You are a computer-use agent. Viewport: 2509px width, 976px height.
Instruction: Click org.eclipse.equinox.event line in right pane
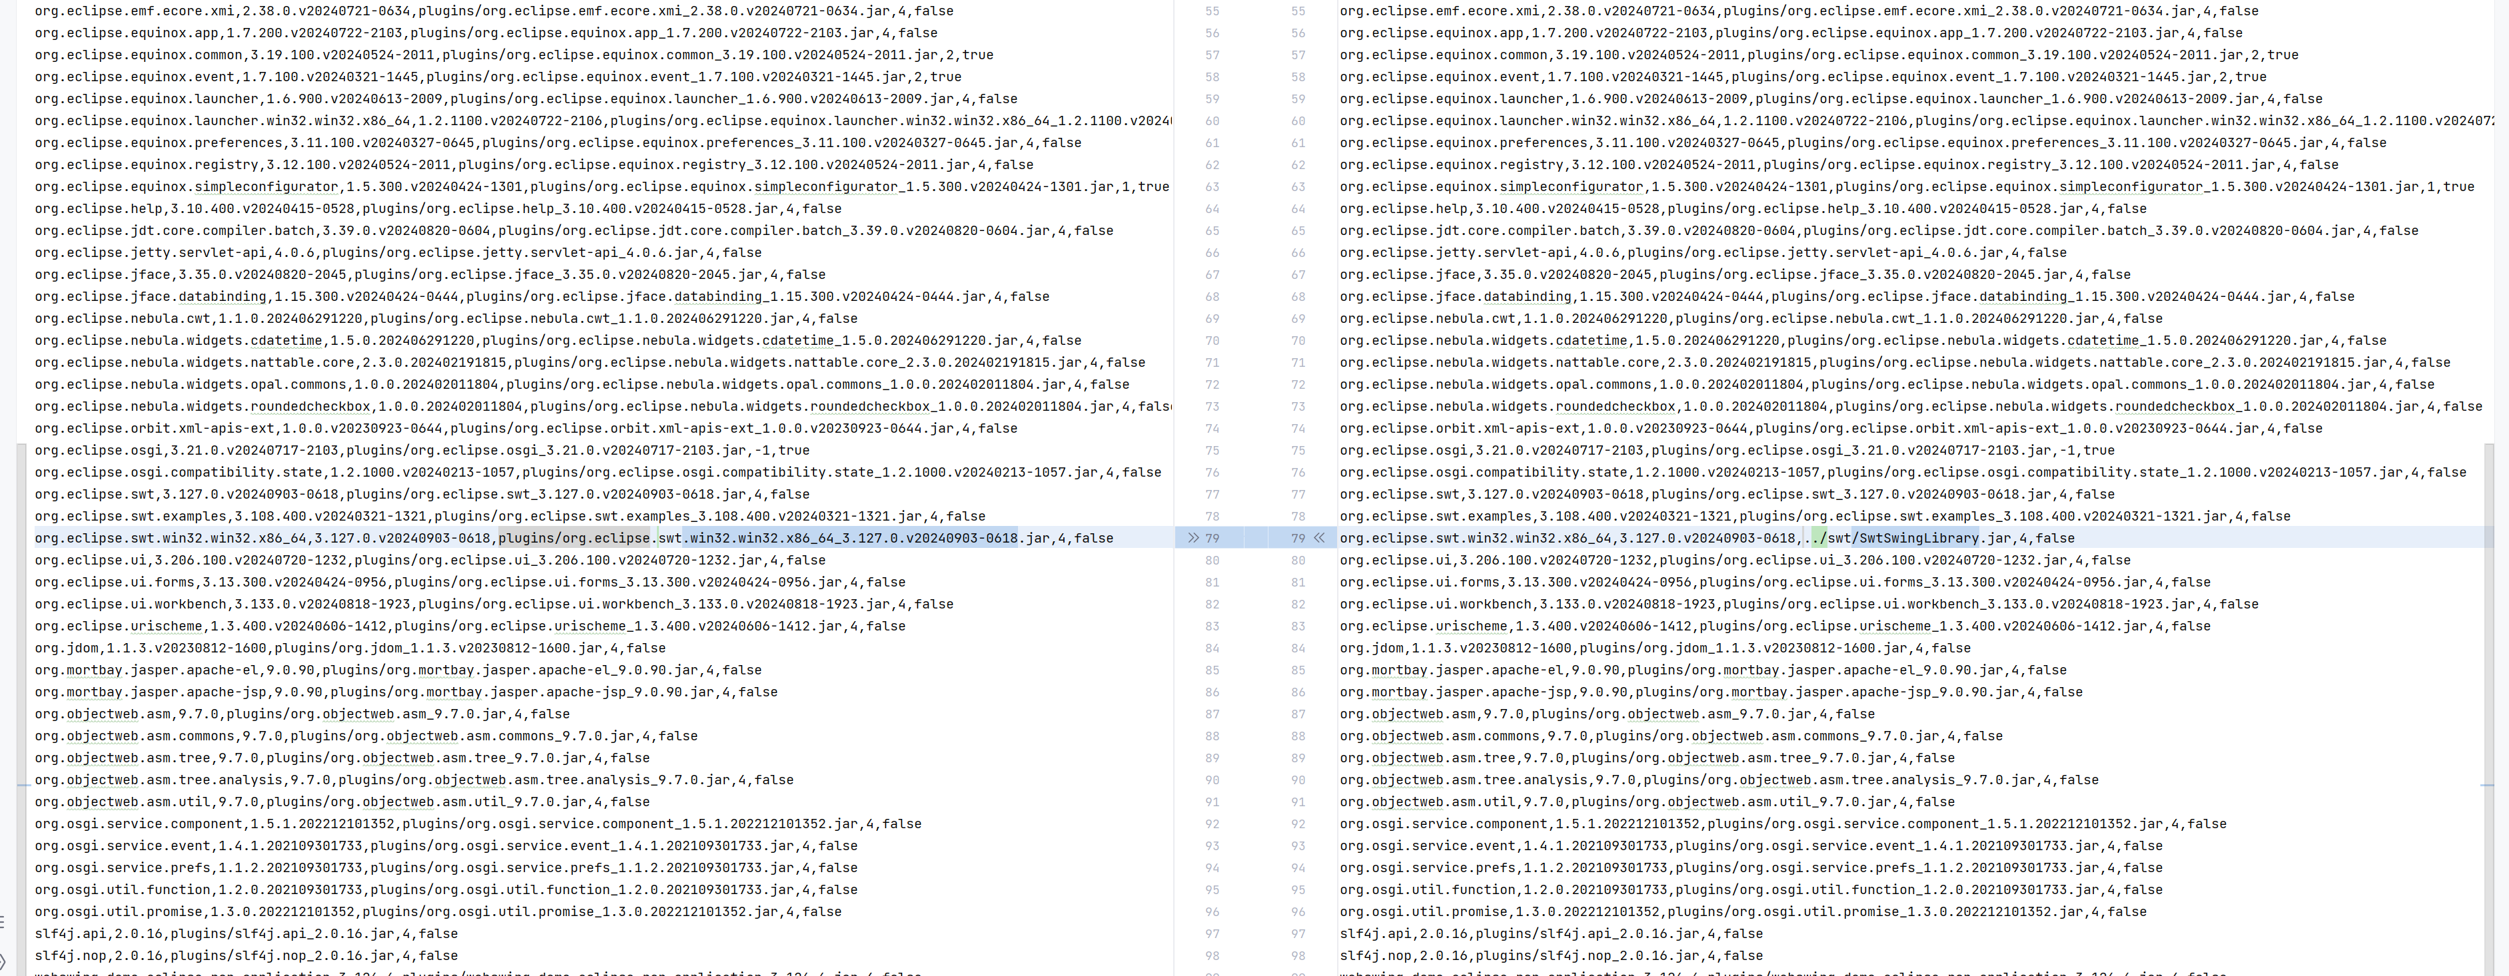pos(1803,77)
